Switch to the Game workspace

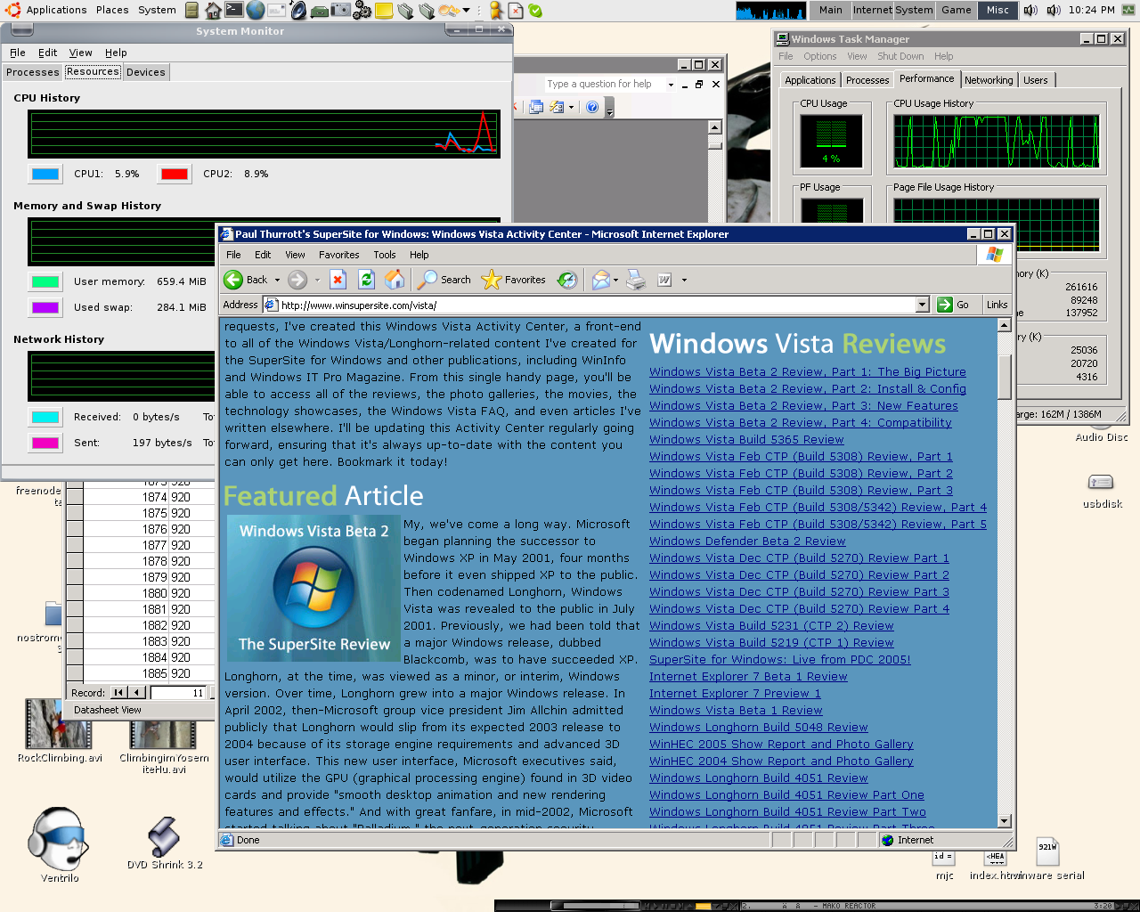coord(957,10)
